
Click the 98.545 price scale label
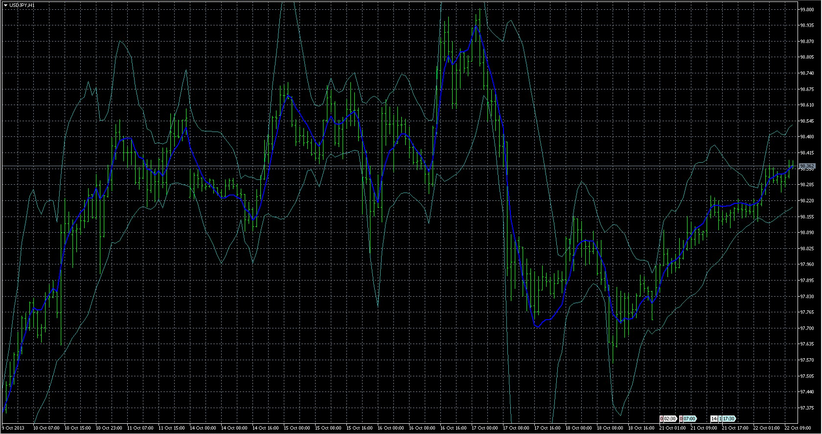[807, 121]
